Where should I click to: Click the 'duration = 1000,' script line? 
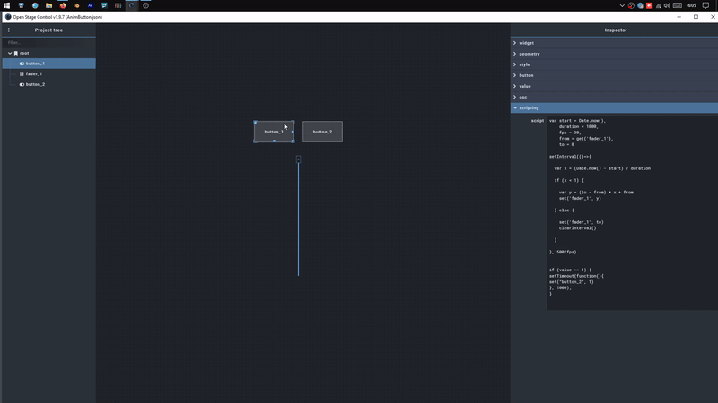578,126
